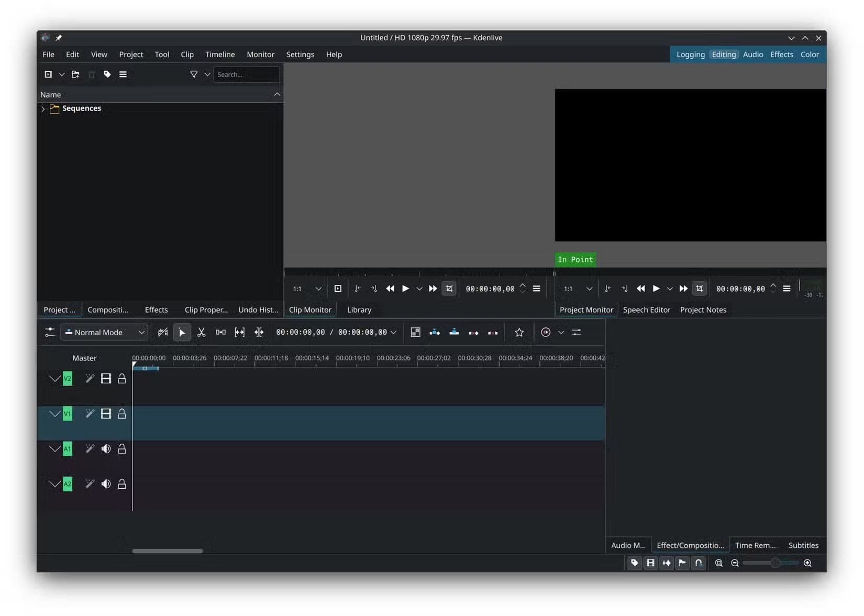
Task: Open the timeline timecode format dropdown
Action: 394,332
